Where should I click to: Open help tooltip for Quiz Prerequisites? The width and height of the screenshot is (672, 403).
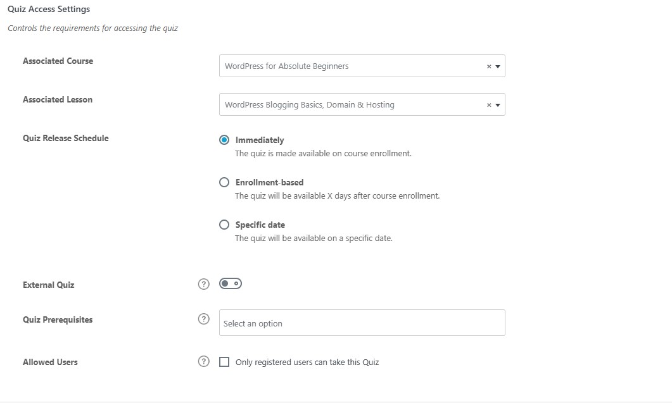[203, 319]
